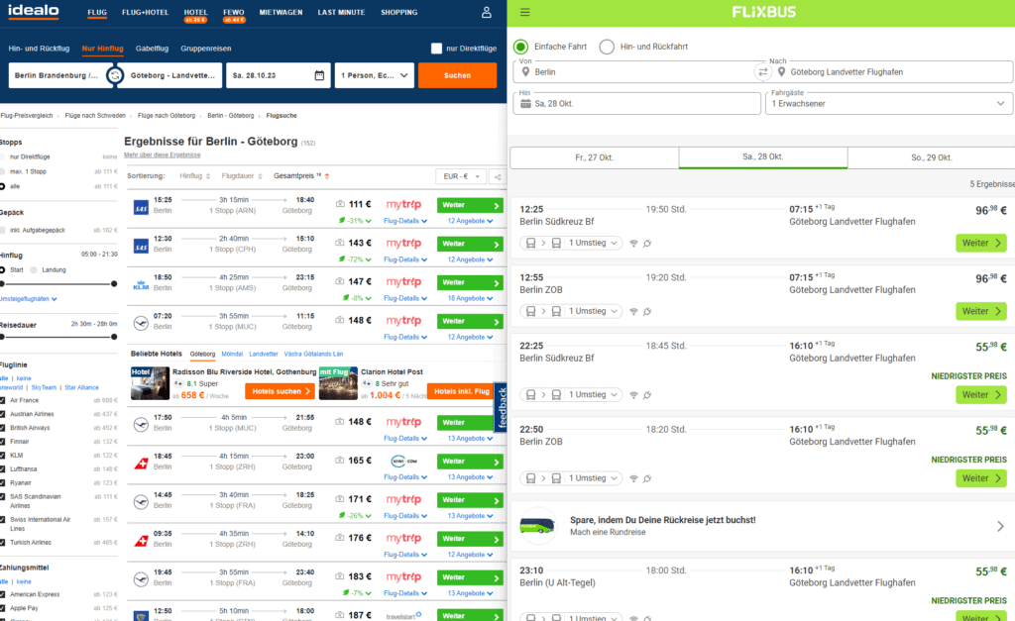
Task: Toggle 'inkl. Aufgabegepäck' baggage checkbox
Action: click(x=3, y=231)
